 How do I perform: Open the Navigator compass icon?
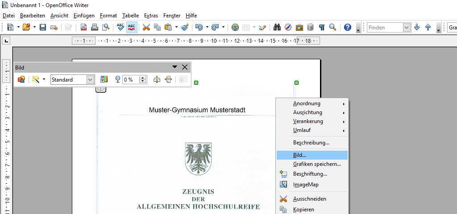(288, 27)
